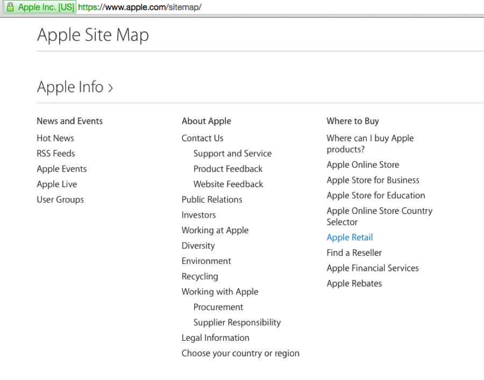This screenshot has height=380, width=484.
Task: Click the green padlock security icon
Action: tap(10, 7)
